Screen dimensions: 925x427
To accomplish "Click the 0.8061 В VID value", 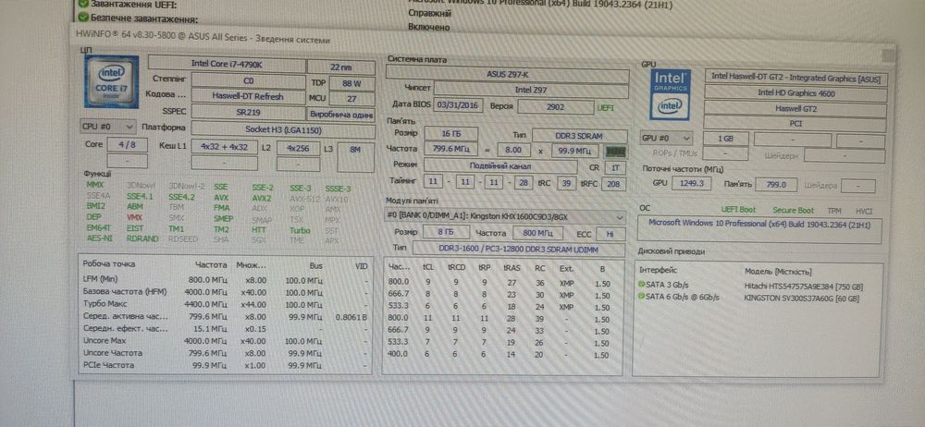I will tap(351, 317).
